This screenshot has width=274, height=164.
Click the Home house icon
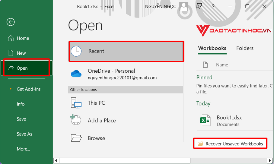[x=11, y=38]
